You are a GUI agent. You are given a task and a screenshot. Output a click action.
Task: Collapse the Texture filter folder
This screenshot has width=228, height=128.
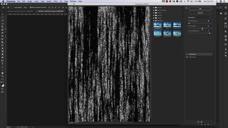[x=154, y=21]
